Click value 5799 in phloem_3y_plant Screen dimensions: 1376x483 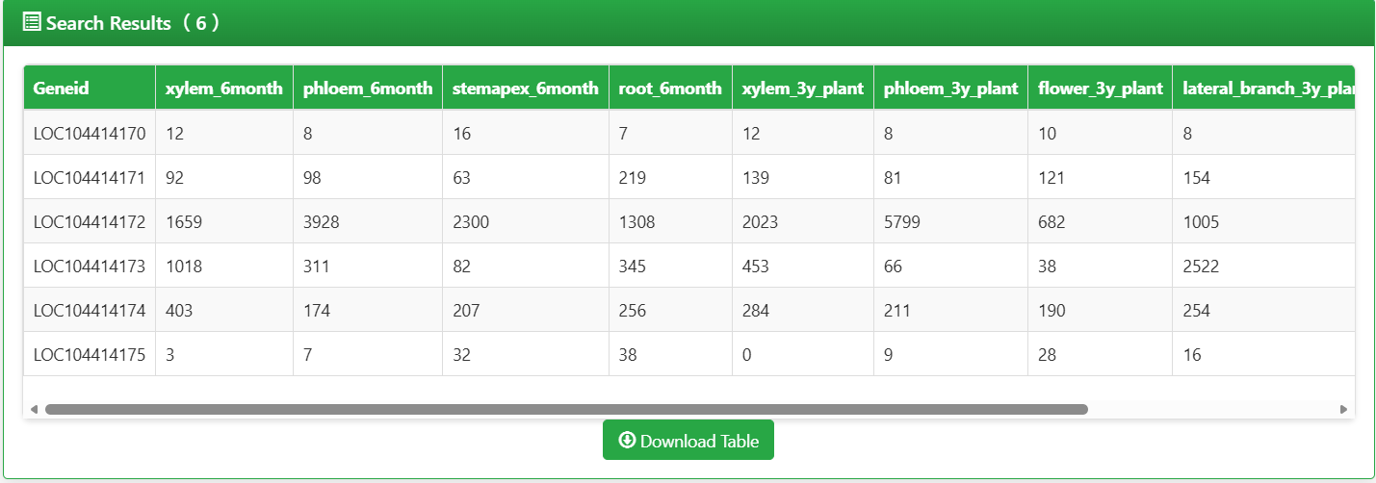coord(902,222)
